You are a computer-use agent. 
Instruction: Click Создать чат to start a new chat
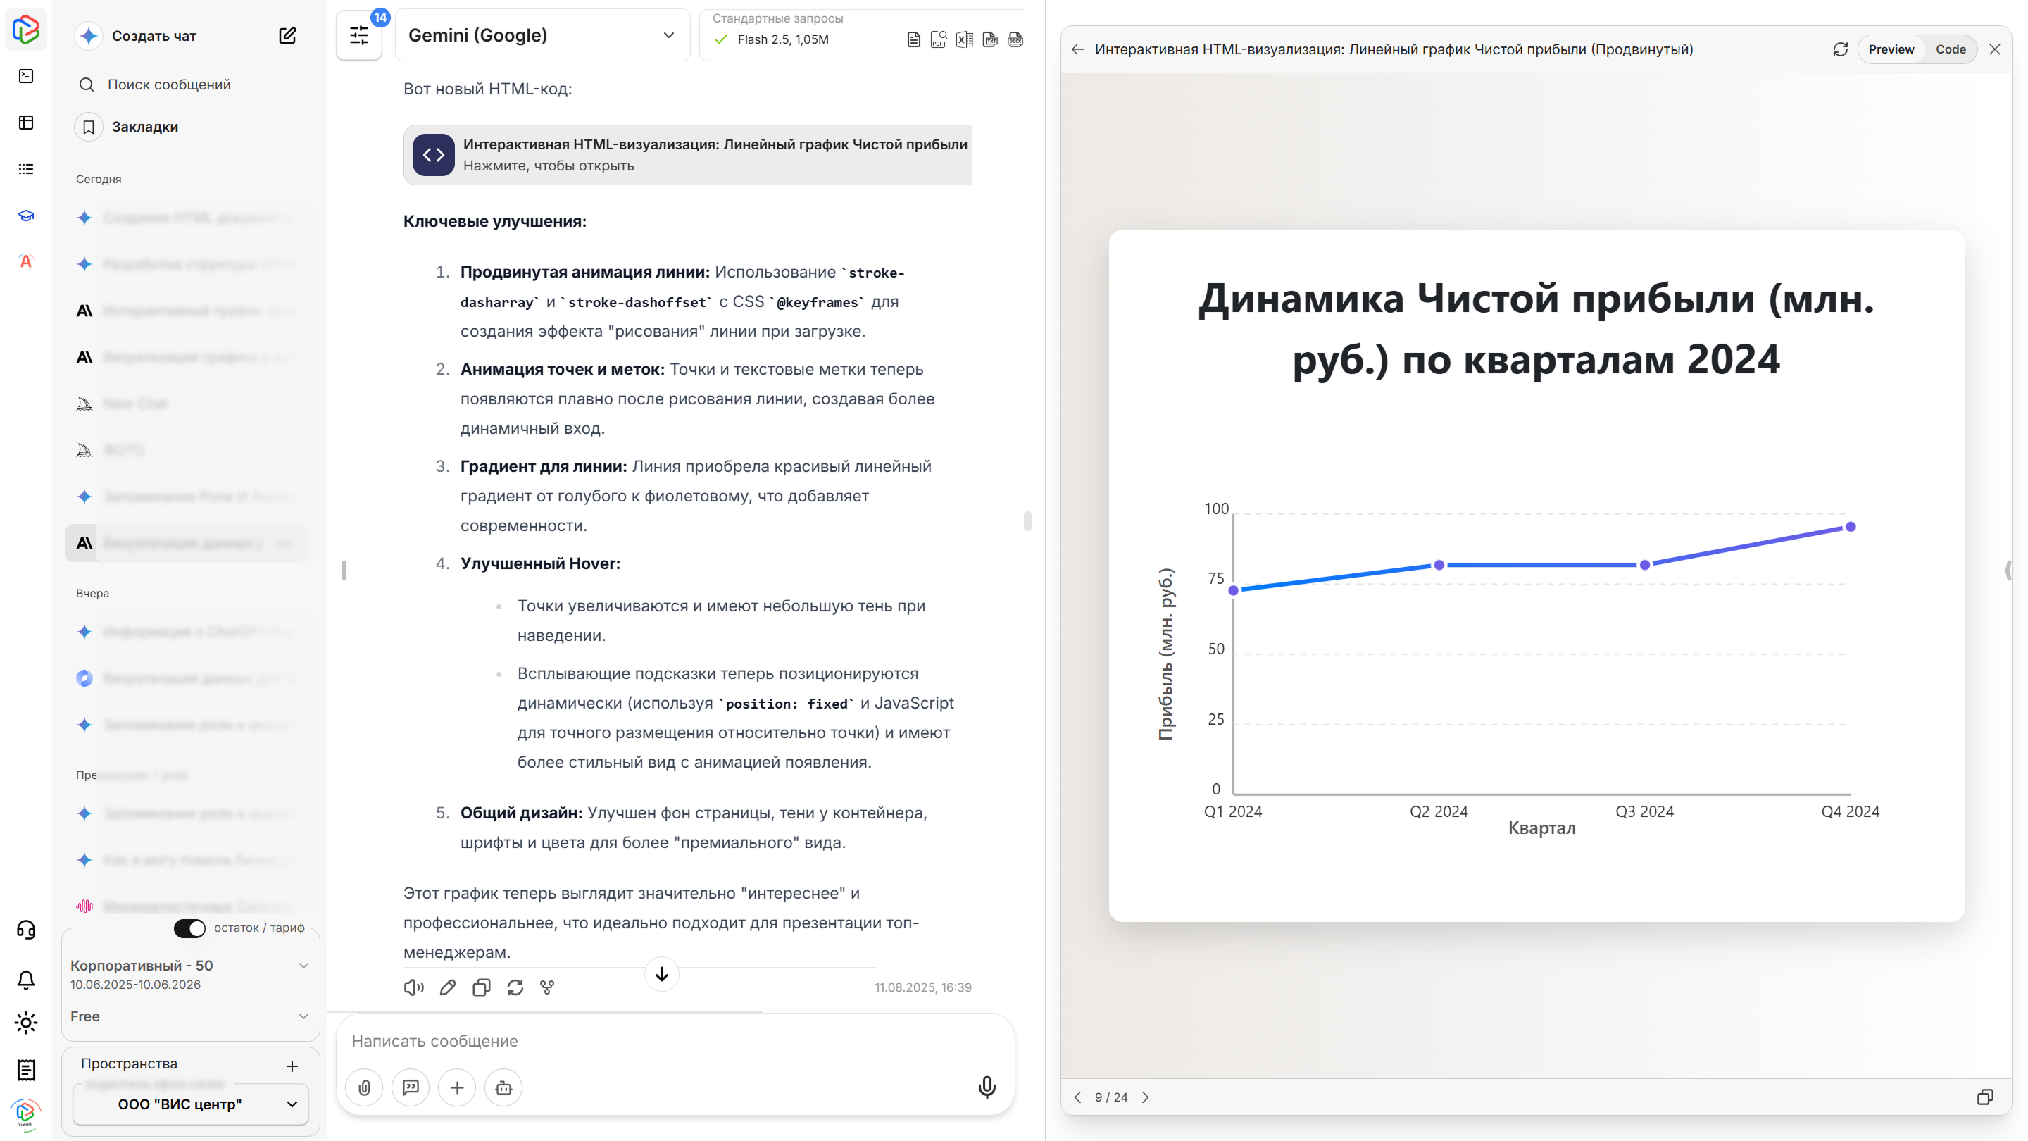click(x=154, y=35)
